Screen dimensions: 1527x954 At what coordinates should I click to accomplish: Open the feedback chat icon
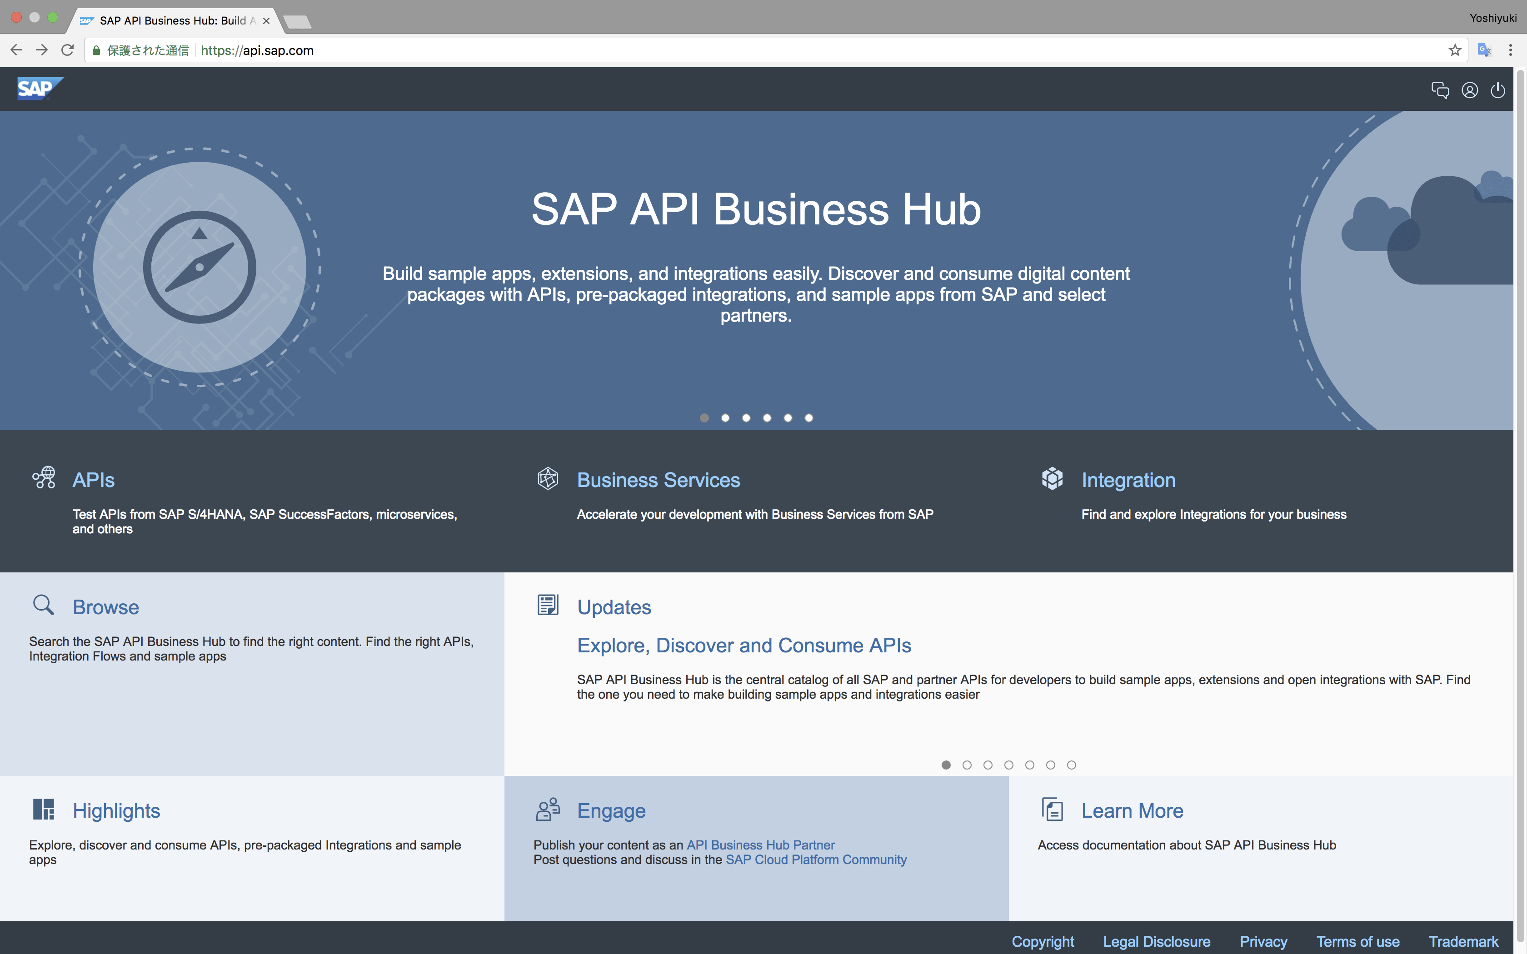tap(1439, 90)
